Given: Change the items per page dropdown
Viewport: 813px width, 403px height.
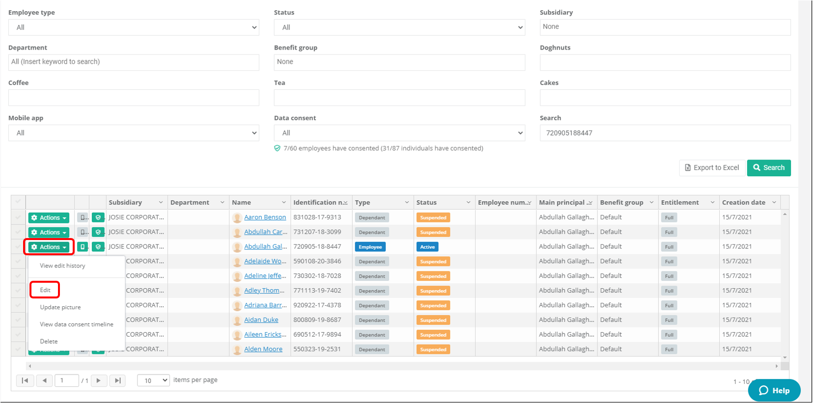Looking at the screenshot, I should click(x=153, y=380).
